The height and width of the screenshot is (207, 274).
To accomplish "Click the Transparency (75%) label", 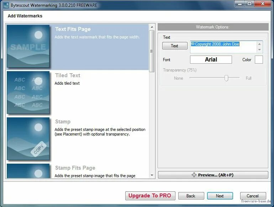I will tap(180, 70).
